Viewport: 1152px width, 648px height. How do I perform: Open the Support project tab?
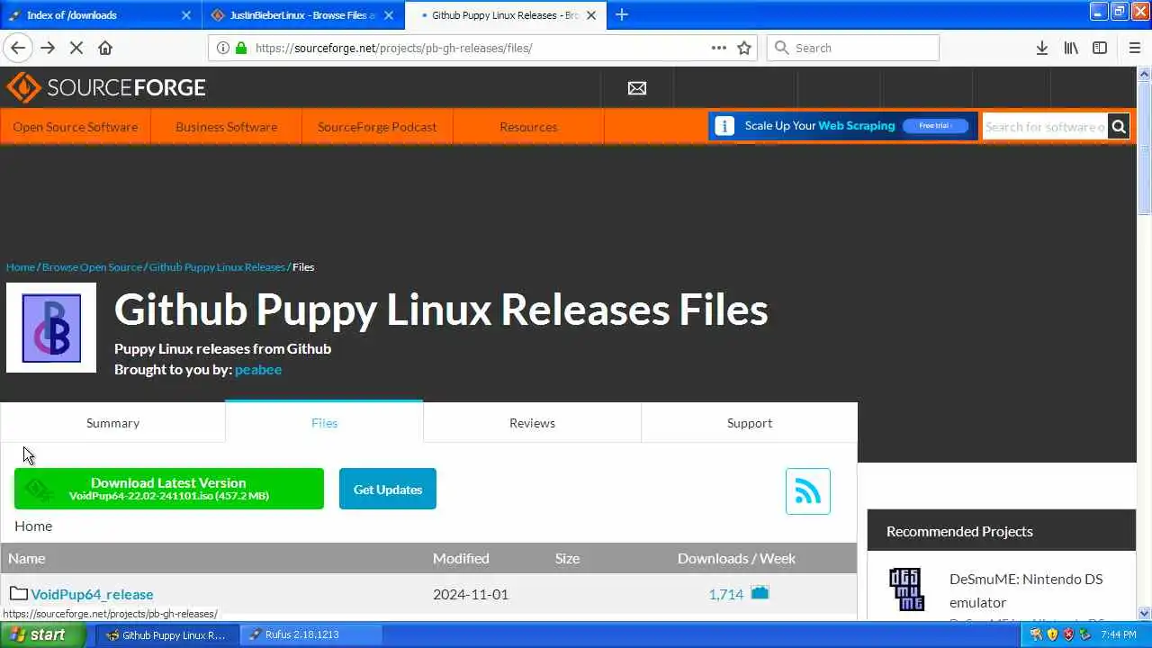point(750,423)
